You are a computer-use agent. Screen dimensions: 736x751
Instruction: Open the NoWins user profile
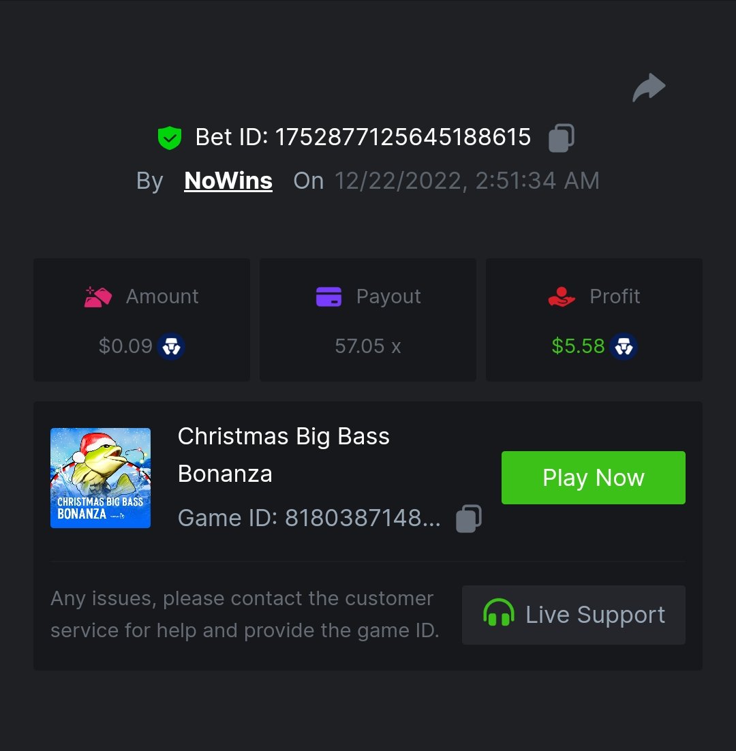228,181
